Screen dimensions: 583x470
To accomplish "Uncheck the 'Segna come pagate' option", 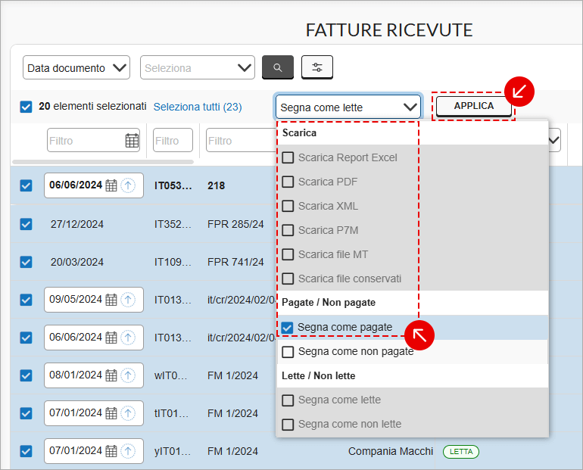I will click(288, 328).
